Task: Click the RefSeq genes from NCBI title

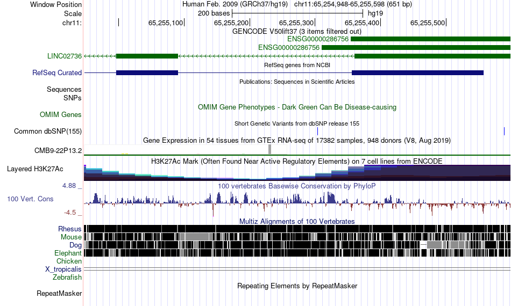Action: [x=297, y=65]
